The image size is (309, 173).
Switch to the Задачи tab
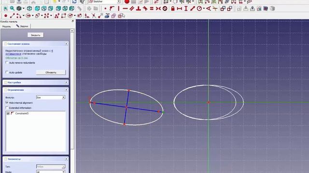tap(22, 26)
